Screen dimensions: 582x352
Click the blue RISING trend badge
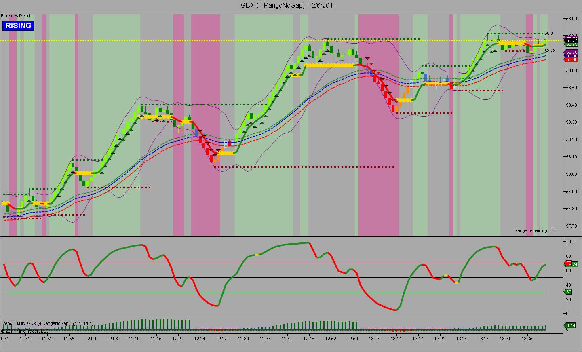click(18, 26)
